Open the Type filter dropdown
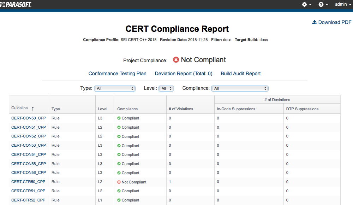This screenshot has height=205, width=353. 115,88
